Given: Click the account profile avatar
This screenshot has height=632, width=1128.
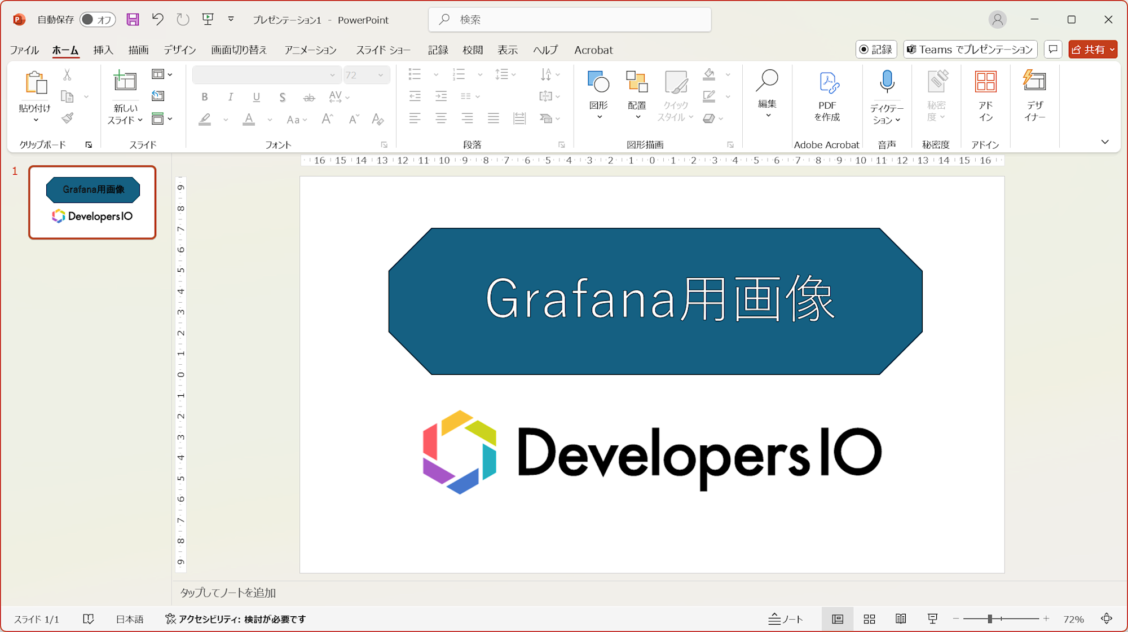Looking at the screenshot, I should (x=997, y=20).
